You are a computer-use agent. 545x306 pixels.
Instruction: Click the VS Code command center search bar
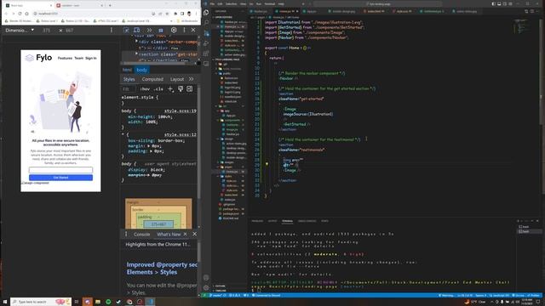[x=378, y=3]
